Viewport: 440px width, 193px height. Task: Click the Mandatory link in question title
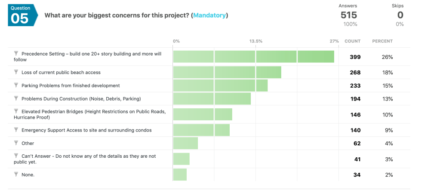click(x=209, y=15)
